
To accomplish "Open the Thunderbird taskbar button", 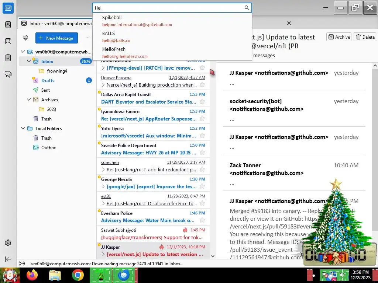I will point(124,275).
